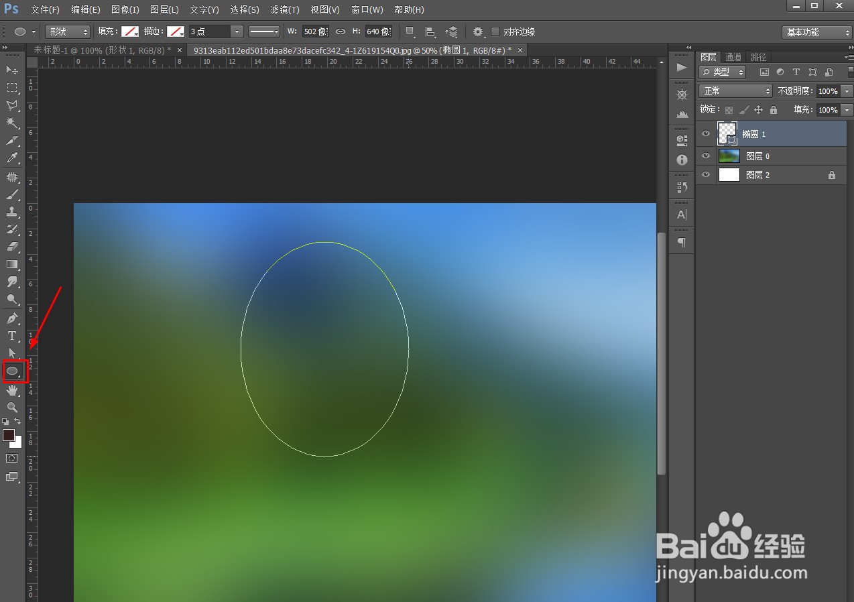Click the shape 填充 color swatch
854x602 pixels.
tap(130, 32)
